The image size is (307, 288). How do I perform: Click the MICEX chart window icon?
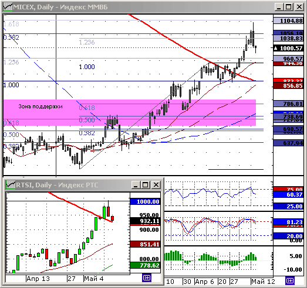coord(8,7)
